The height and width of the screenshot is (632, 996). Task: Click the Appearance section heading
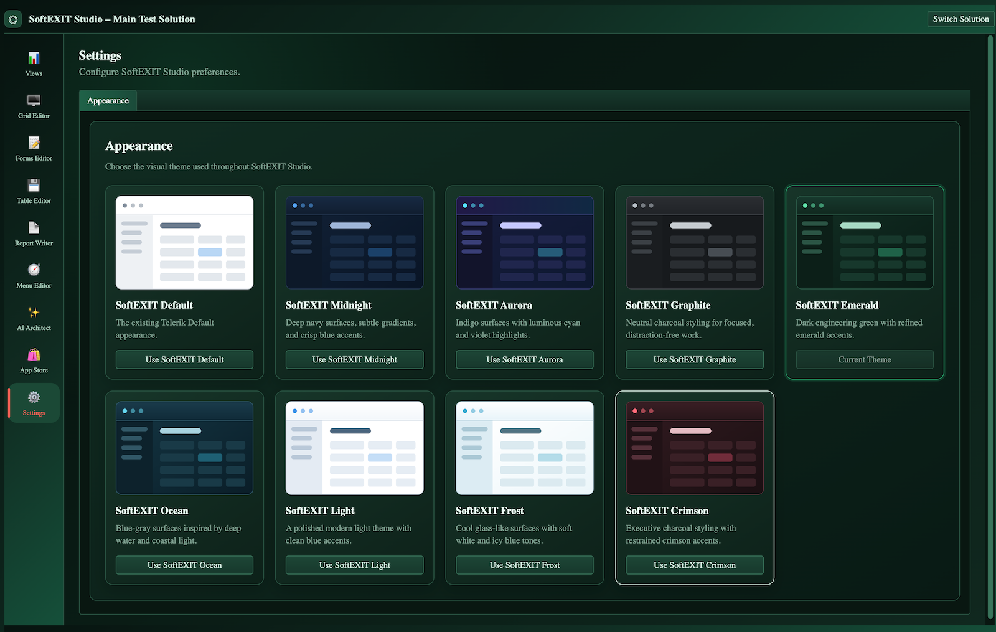(x=139, y=146)
